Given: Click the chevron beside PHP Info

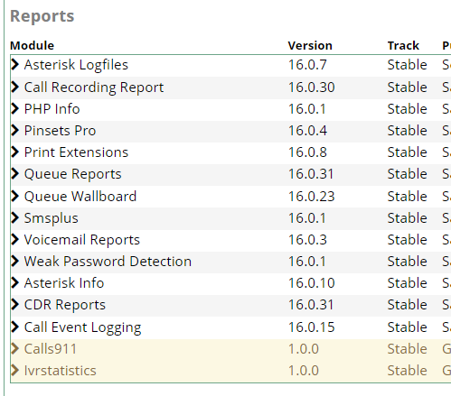Looking at the screenshot, I should click(14, 109).
